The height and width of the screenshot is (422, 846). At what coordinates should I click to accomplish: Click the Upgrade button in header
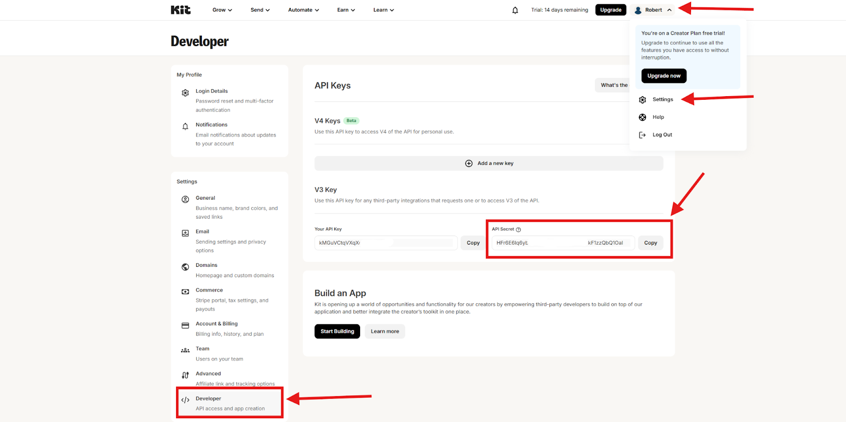pyautogui.click(x=611, y=10)
